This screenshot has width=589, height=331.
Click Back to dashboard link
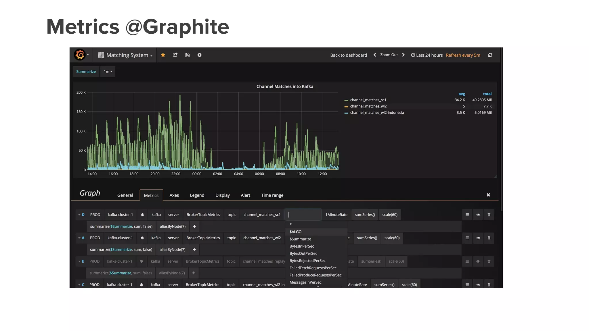(348, 55)
